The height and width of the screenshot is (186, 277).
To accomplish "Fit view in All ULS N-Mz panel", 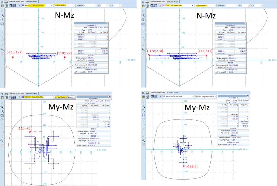I will click(2, 24).
